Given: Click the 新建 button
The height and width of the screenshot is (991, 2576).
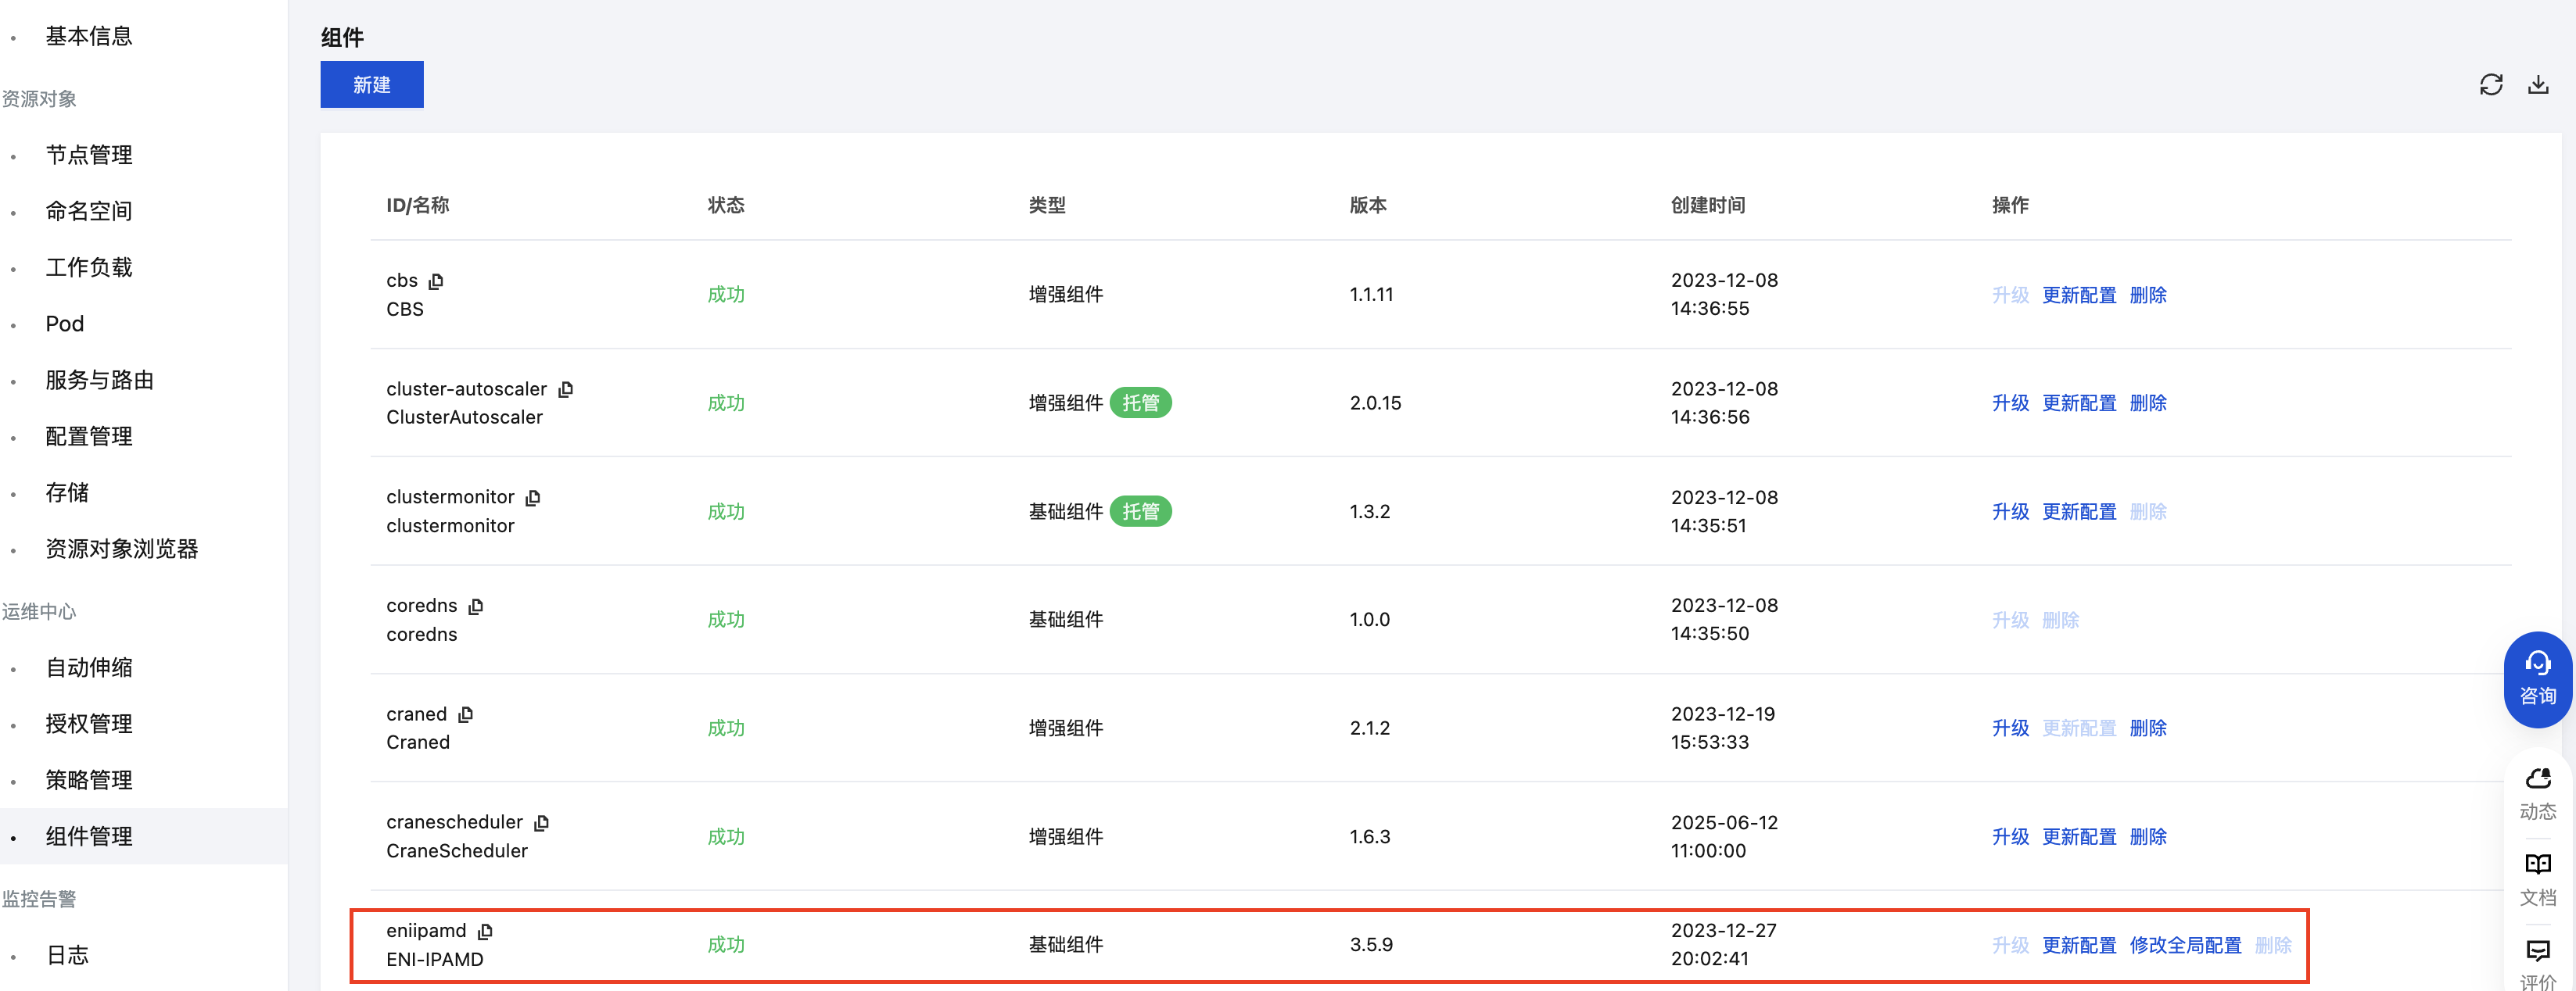Looking at the screenshot, I should pos(371,85).
